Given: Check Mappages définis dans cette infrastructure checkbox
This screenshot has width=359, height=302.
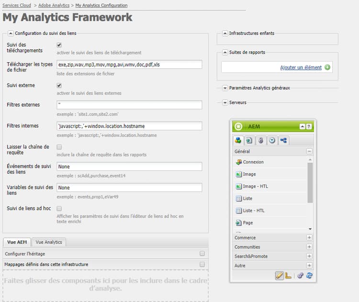Looking at the screenshot, I should pos(202,265).
